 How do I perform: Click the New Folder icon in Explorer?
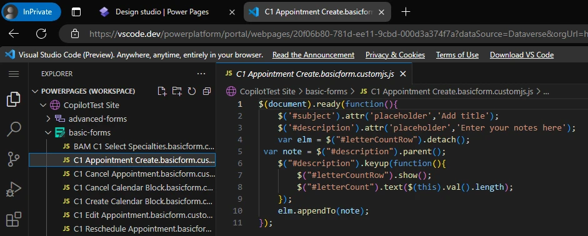tap(177, 91)
